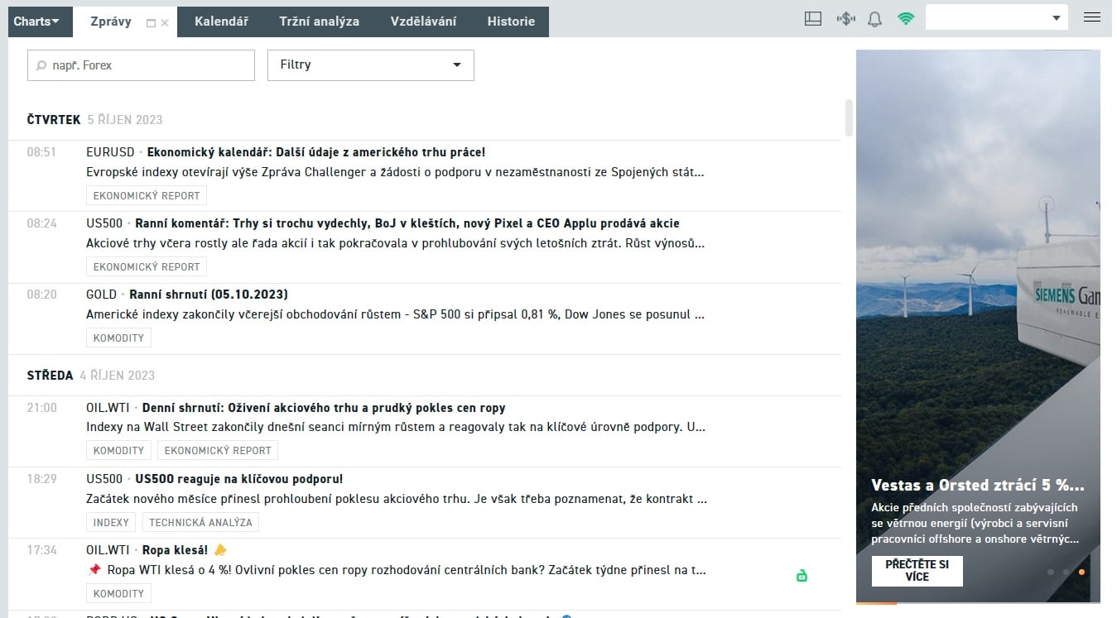Screen dimensions: 1117x618
Task: Switch to the Kalendář tab
Action: (221, 22)
